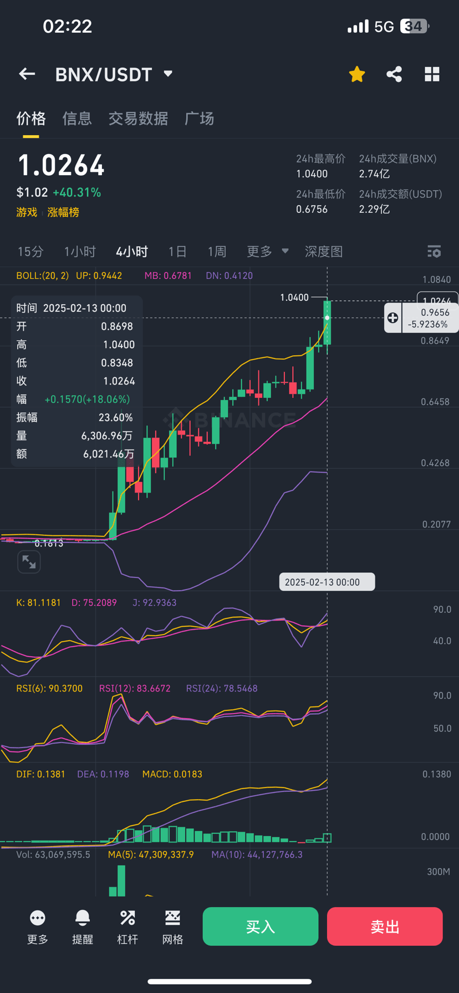Tap the 24h成交量 value 2.74亿
This screenshot has width=459, height=993.
pos(374,174)
